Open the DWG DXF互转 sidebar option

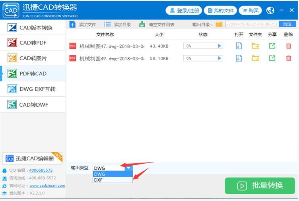[33, 89]
